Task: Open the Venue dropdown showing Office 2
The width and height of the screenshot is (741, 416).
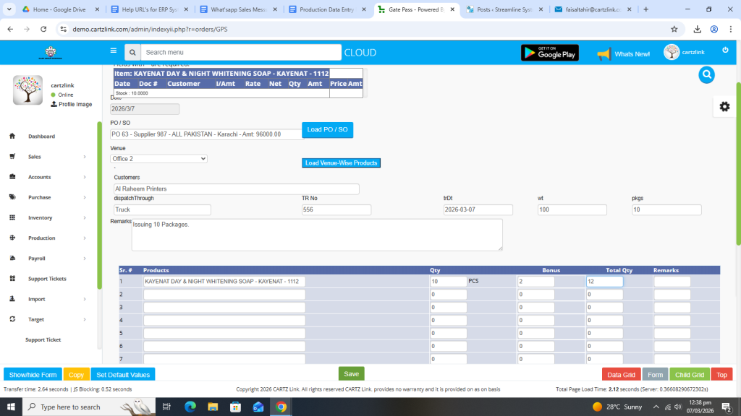Action: pyautogui.click(x=158, y=158)
